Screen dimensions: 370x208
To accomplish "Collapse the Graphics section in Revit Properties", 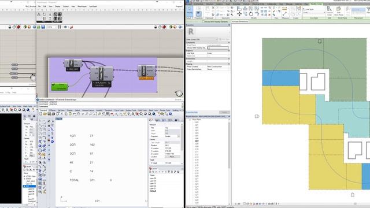I will click(229, 50).
